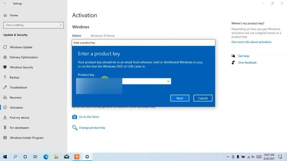This screenshot has height=161, width=287.
Task: Show hidden system tray icons
Action: tap(228, 157)
